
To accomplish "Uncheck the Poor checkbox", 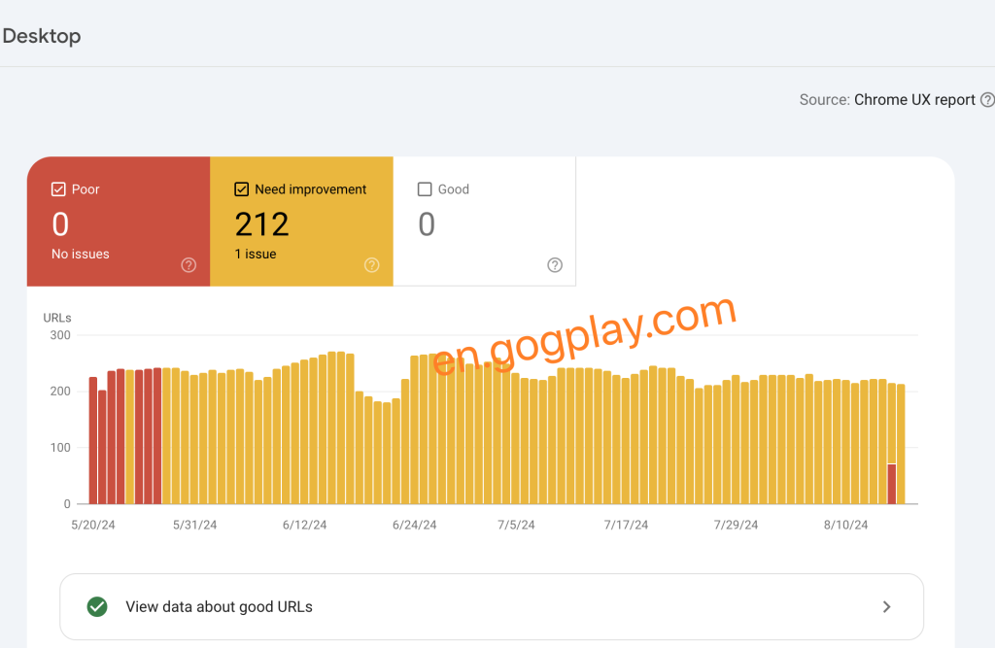I will [58, 189].
